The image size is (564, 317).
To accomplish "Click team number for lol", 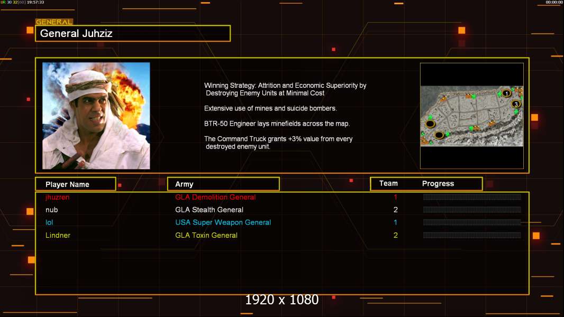I will point(395,222).
